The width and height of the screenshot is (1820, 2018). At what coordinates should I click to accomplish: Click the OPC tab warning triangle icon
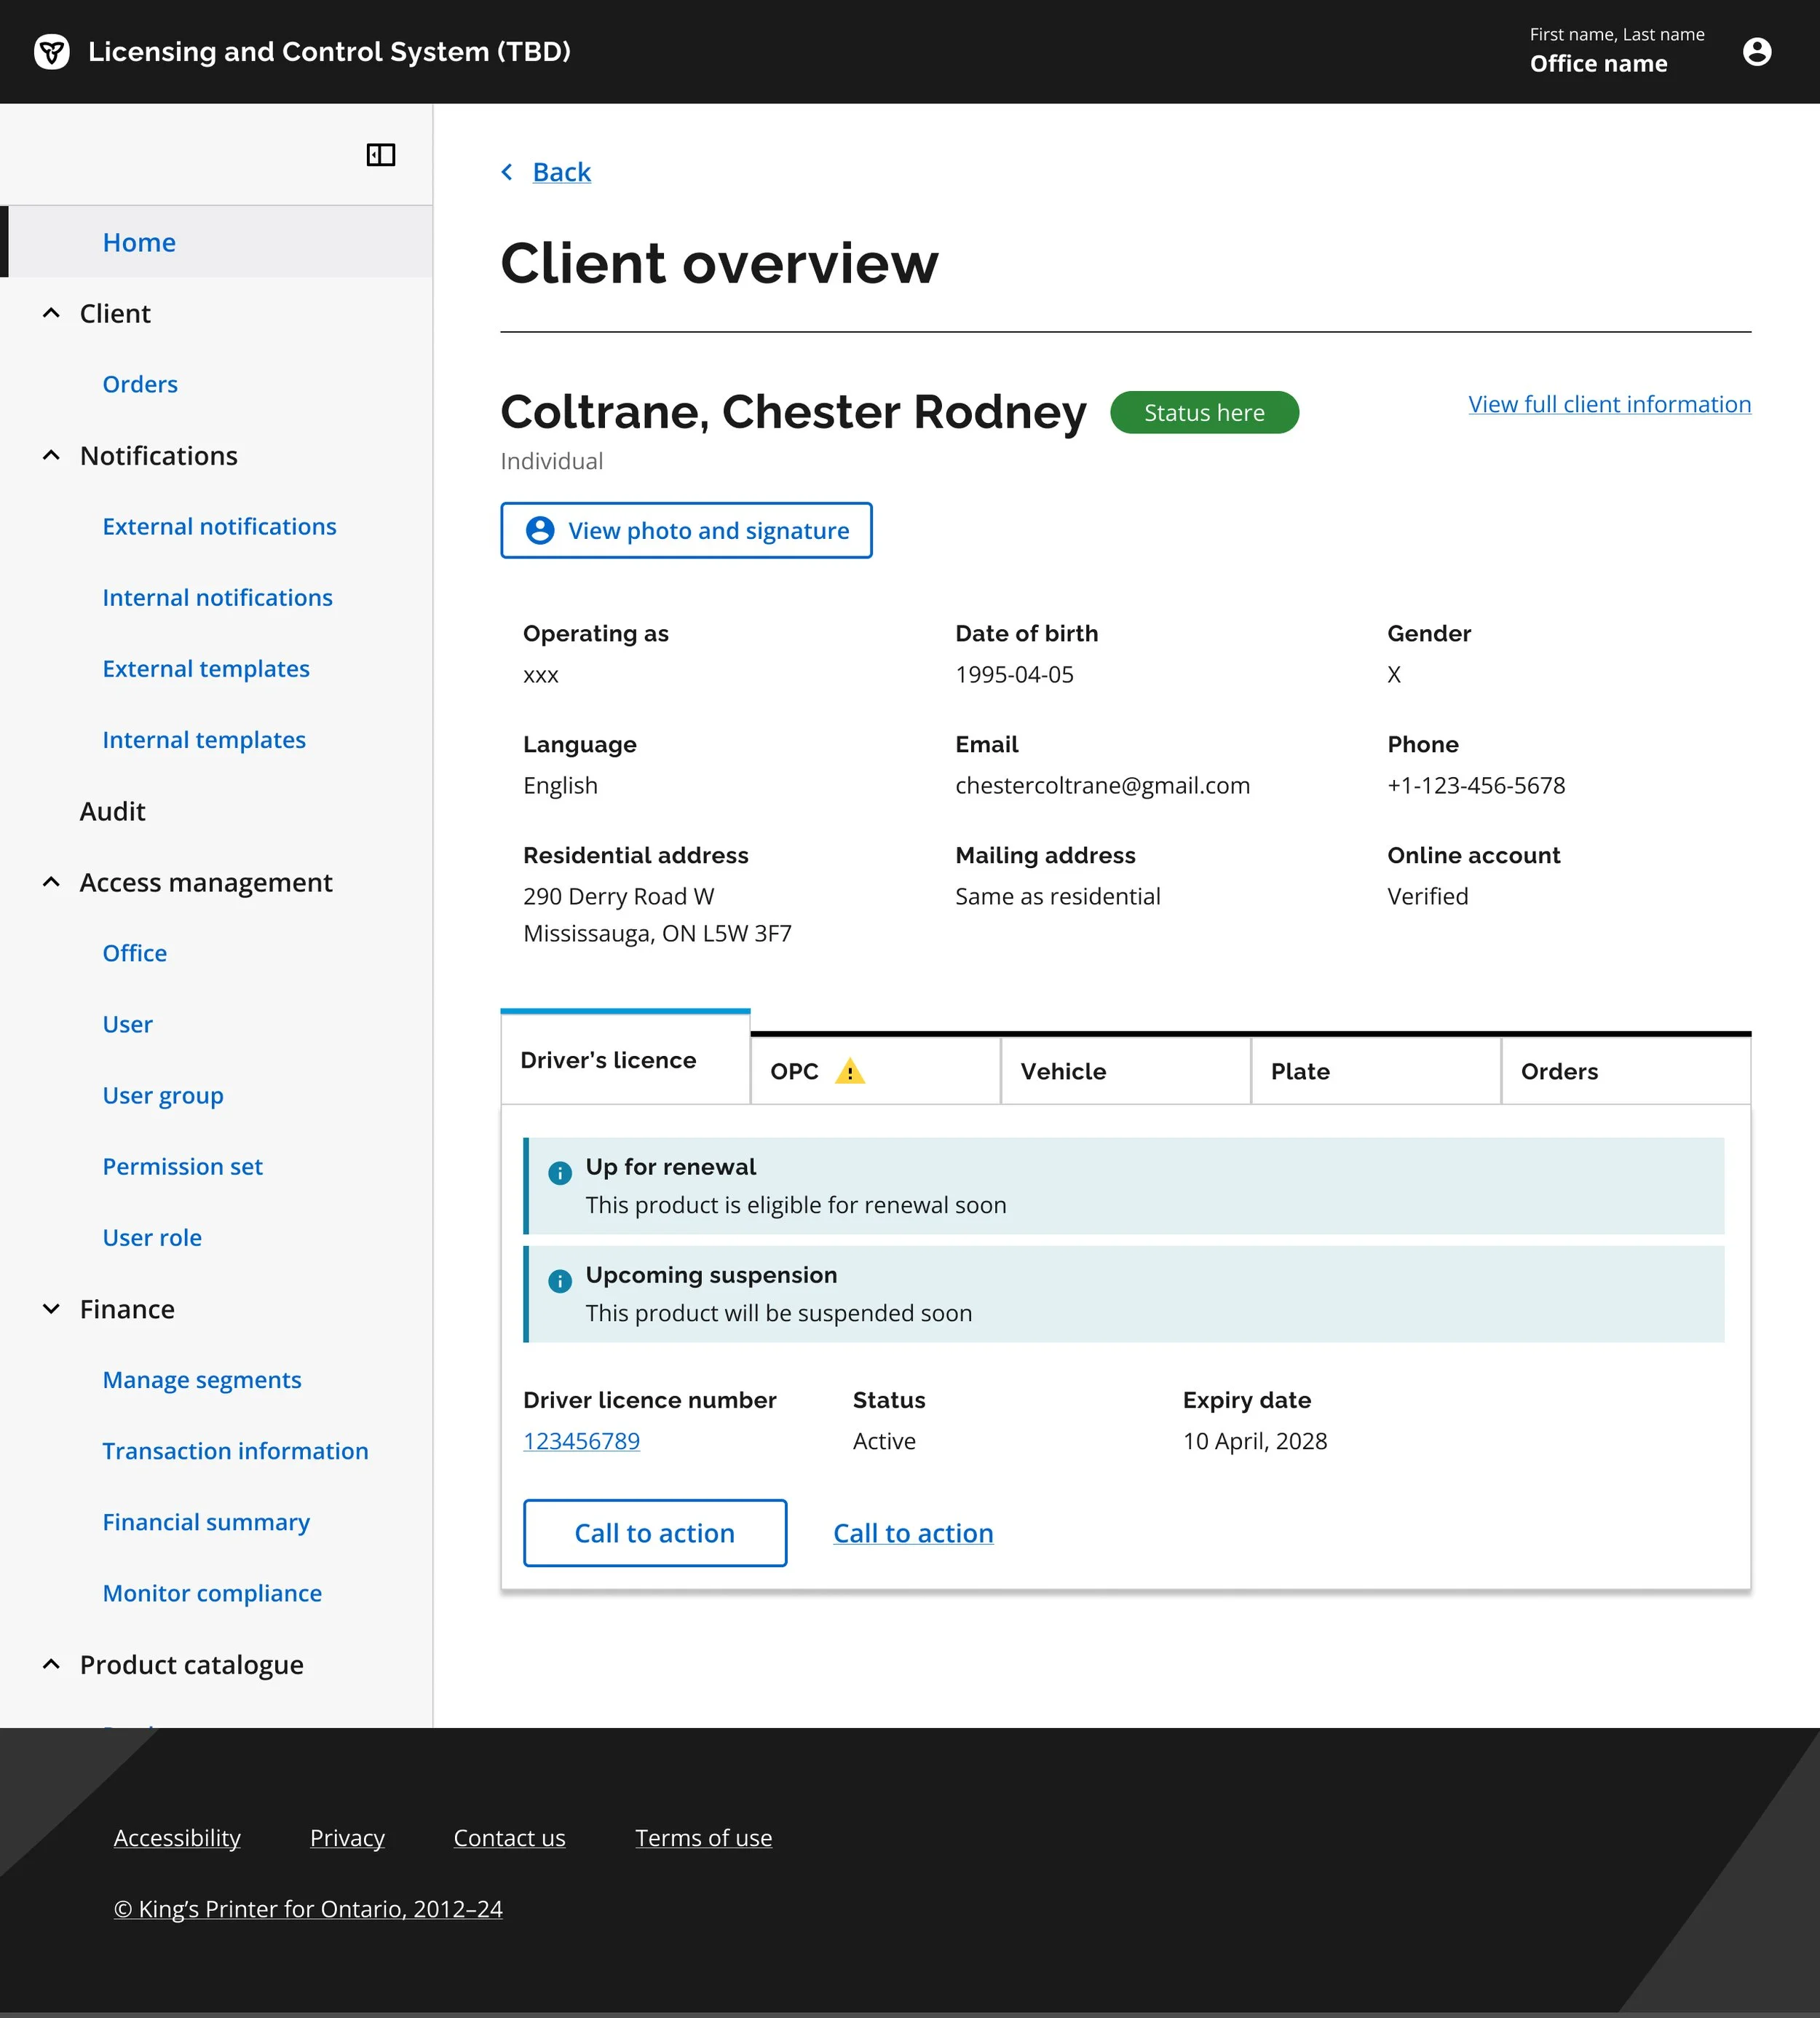click(849, 1071)
